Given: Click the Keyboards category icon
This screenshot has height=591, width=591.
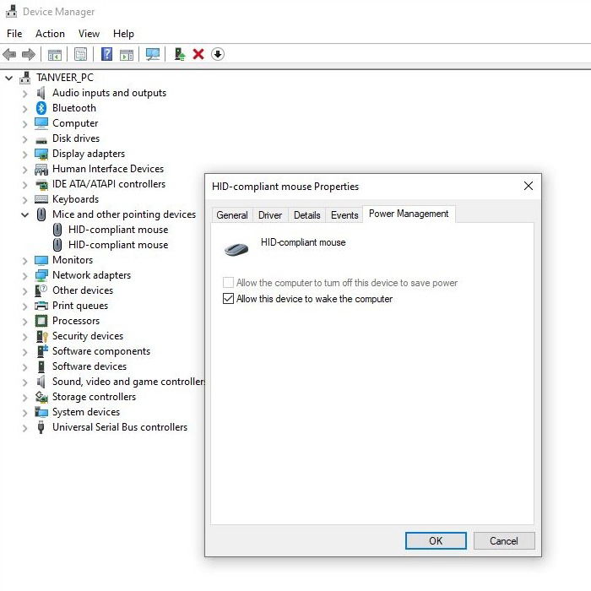Looking at the screenshot, I should (x=41, y=199).
